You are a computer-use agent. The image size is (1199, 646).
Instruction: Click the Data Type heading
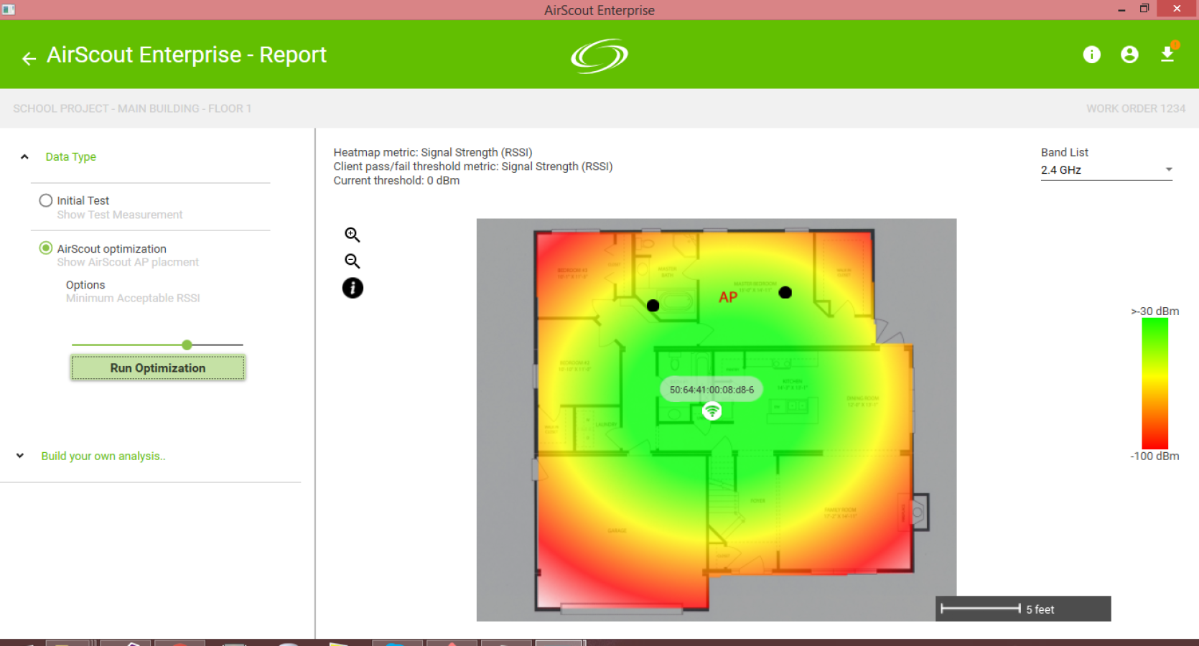click(x=70, y=156)
